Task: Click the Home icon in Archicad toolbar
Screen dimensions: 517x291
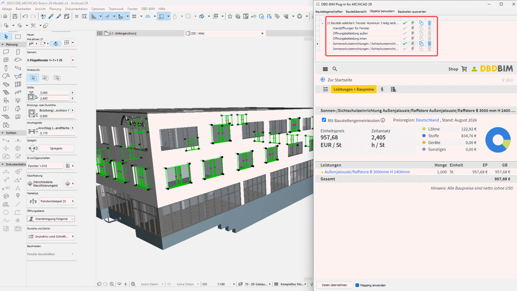Action: tap(5, 16)
